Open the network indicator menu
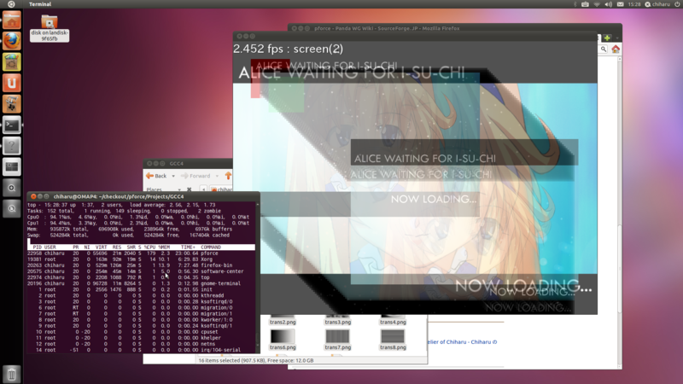 (x=597, y=4)
